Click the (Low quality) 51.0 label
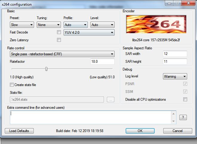This screenshot has width=197, height=144. tap(102, 77)
